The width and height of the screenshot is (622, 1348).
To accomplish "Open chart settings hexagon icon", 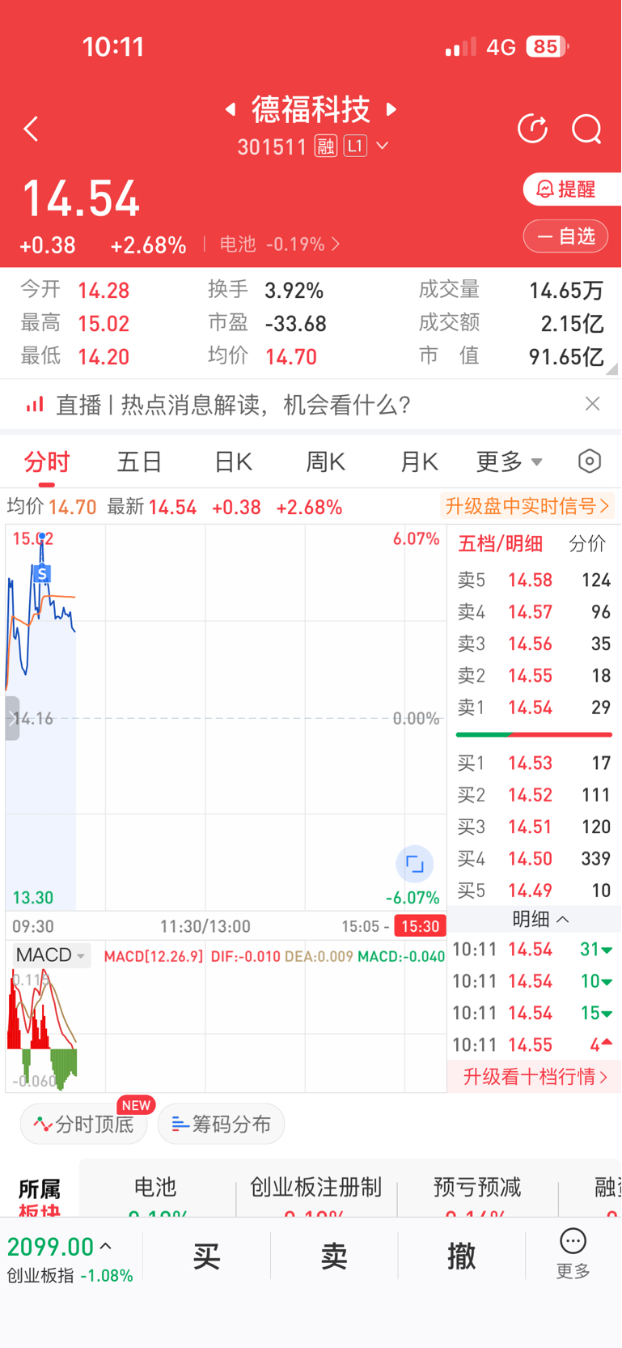I will pos(590,461).
